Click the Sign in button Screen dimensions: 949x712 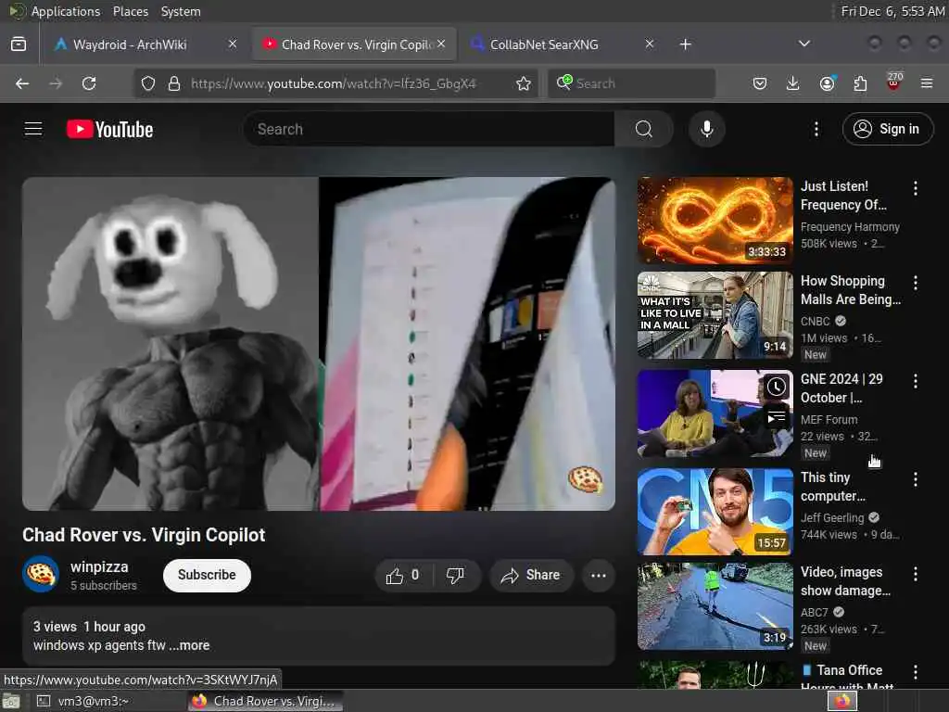point(887,129)
